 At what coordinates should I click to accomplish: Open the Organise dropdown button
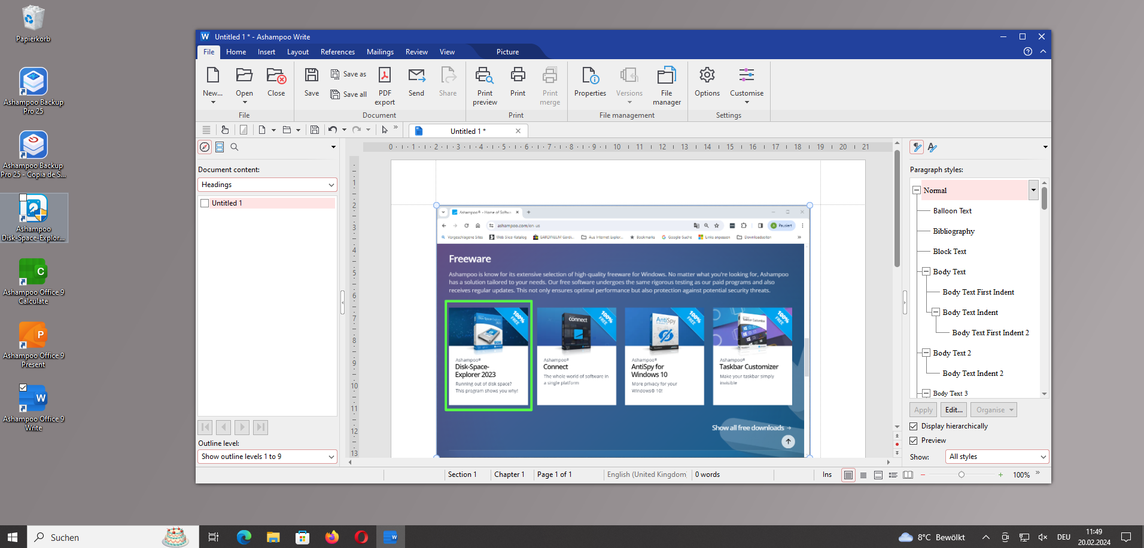994,410
